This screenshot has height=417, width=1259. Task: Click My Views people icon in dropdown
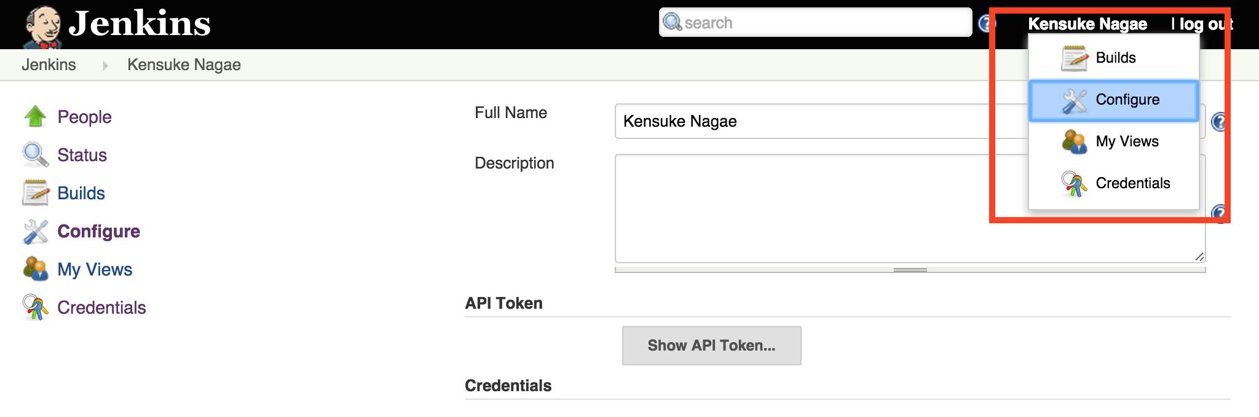pos(1074,141)
